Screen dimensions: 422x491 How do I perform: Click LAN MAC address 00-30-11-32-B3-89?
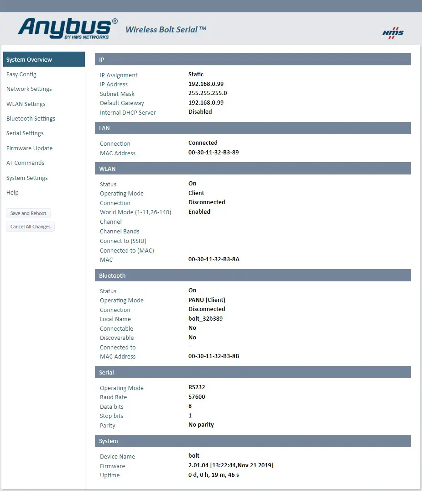(x=214, y=153)
